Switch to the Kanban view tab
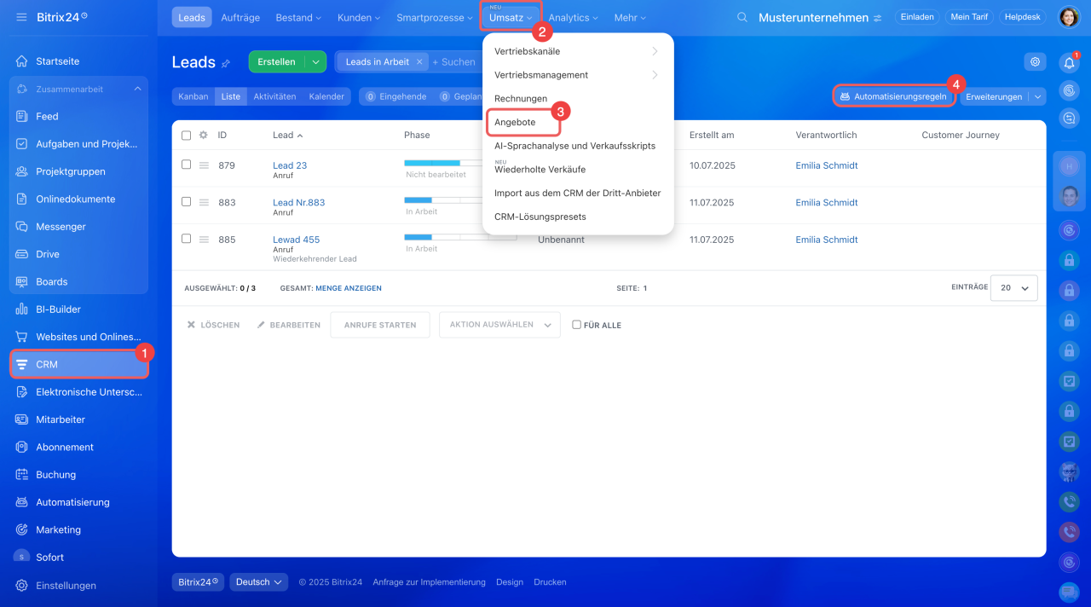The image size is (1091, 607). (x=193, y=96)
